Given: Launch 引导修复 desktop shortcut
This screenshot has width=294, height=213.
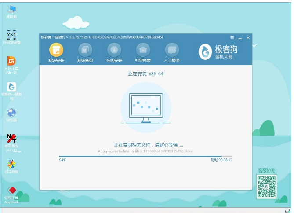Looking at the screenshot, I should (x=11, y=165).
